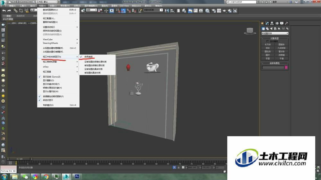Expand the 视口照明和阴影 submenu

(58, 62)
